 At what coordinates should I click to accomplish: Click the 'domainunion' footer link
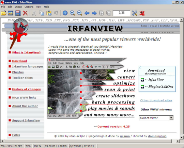pos(157,136)
